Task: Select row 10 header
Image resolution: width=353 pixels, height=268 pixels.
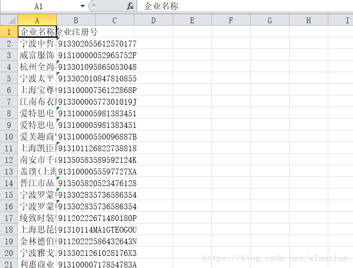Action: (9, 137)
